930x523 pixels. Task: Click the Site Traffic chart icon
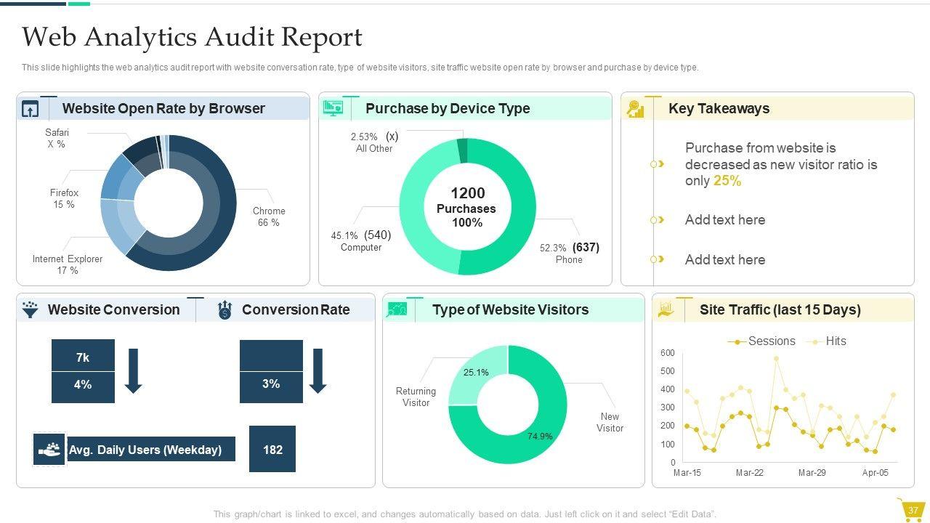pyautogui.click(x=666, y=310)
